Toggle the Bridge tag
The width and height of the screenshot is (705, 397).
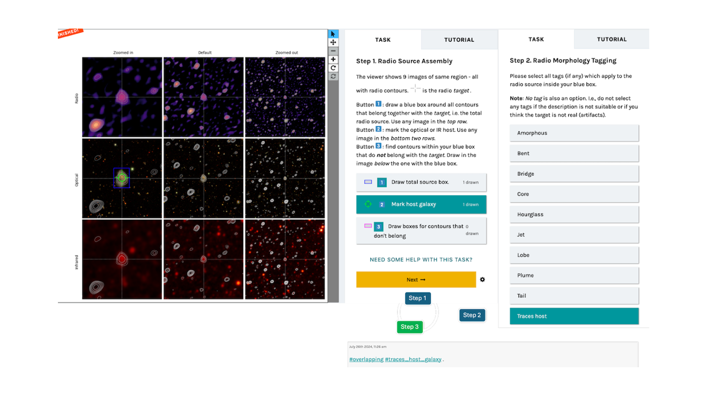click(574, 174)
